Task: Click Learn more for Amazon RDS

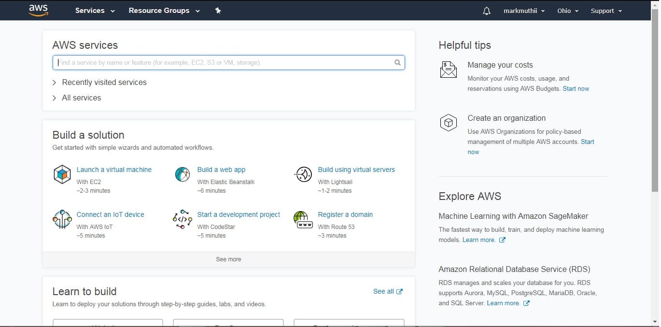Action: 504,303
